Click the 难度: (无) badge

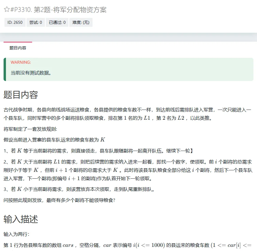[81, 22]
